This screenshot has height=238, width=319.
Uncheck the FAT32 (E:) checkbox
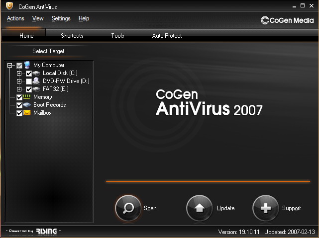click(x=29, y=89)
